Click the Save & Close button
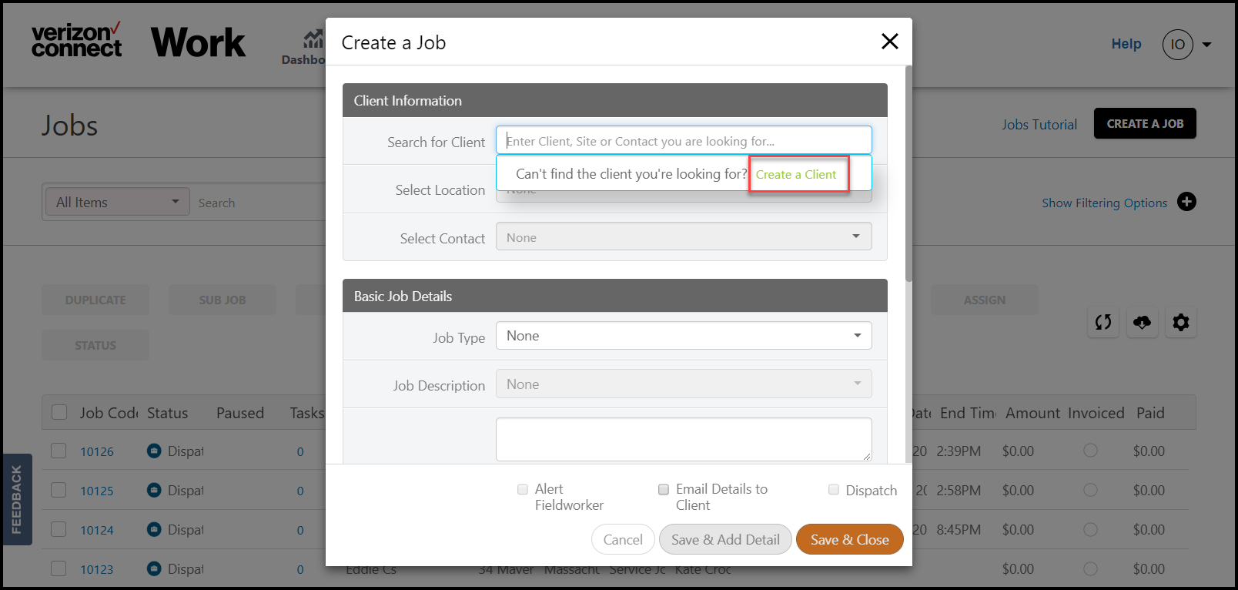The width and height of the screenshot is (1238, 590). click(x=849, y=539)
